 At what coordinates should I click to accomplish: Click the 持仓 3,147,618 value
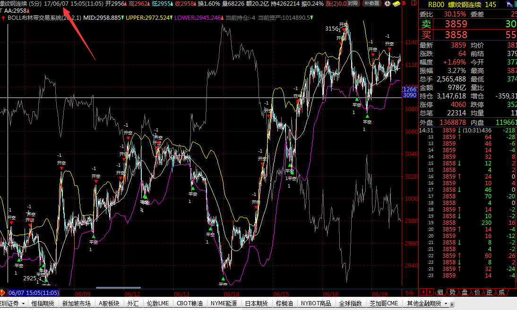[x=451, y=96]
